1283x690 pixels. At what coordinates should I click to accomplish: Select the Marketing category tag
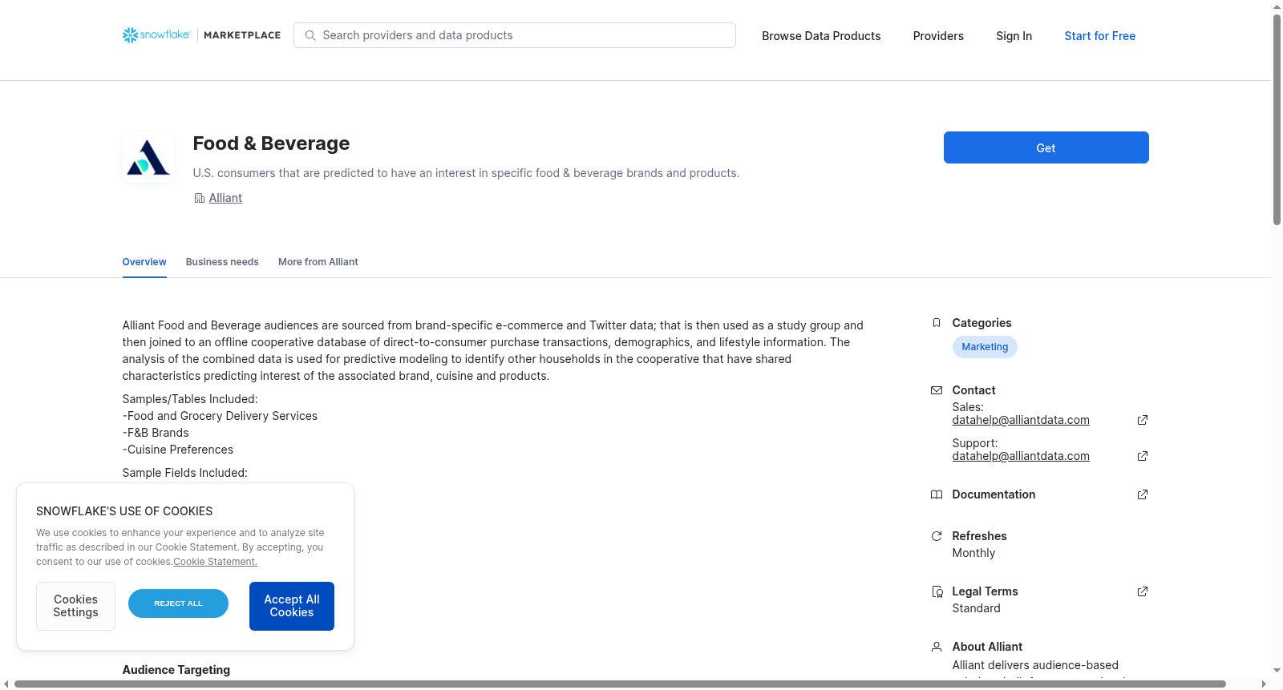985,347
